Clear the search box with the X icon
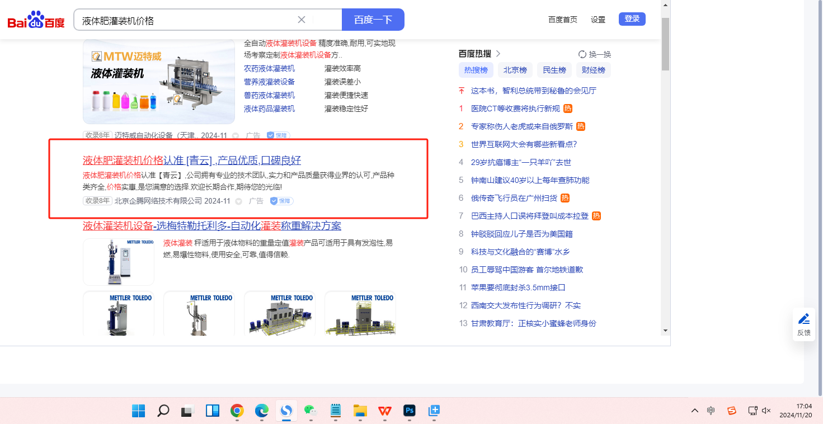The width and height of the screenshot is (823, 424). coord(302,20)
